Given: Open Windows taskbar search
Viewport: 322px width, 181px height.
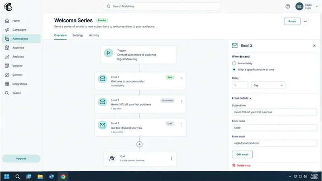Looking at the screenshot, I should coord(18,177).
